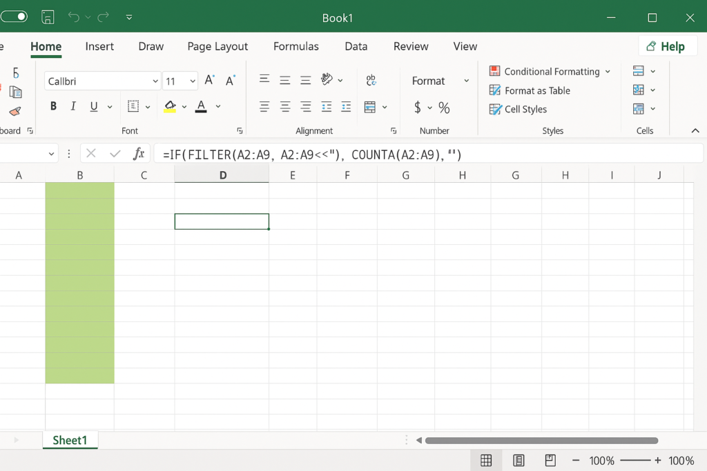Image resolution: width=707 pixels, height=471 pixels.
Task: Align cell text to the right
Action: tap(306, 107)
